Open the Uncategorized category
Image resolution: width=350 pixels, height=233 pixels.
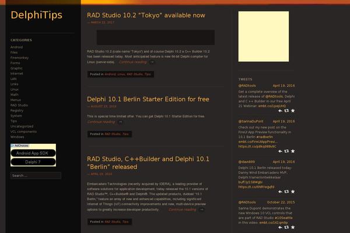coord(22,126)
